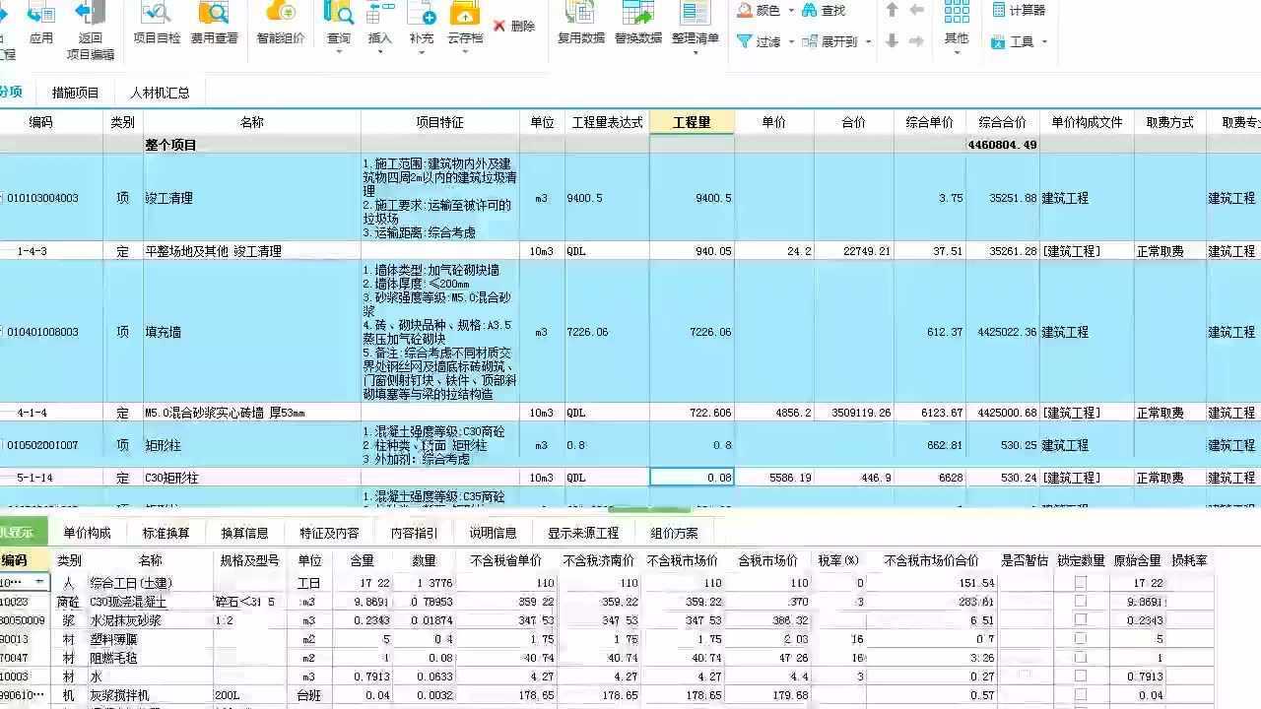
Task: Click the move-down arrow icon
Action: [x=893, y=41]
